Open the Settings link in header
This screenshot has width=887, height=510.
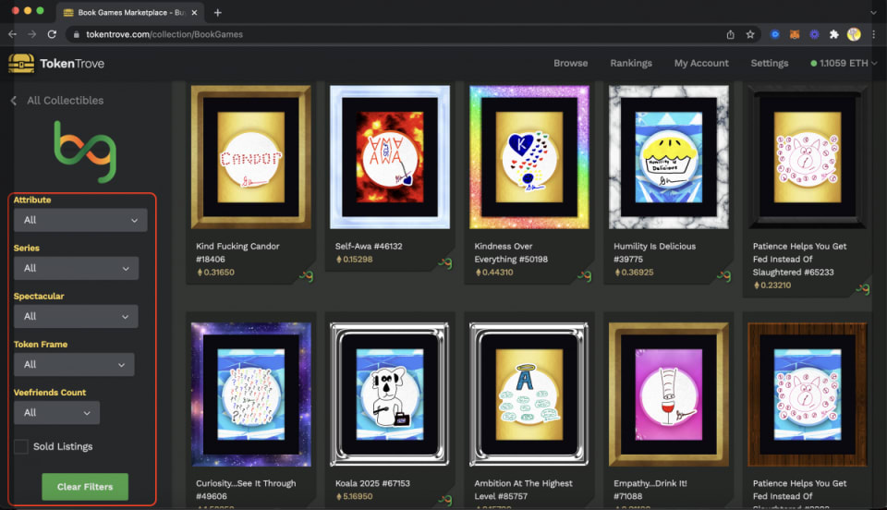pyautogui.click(x=769, y=64)
